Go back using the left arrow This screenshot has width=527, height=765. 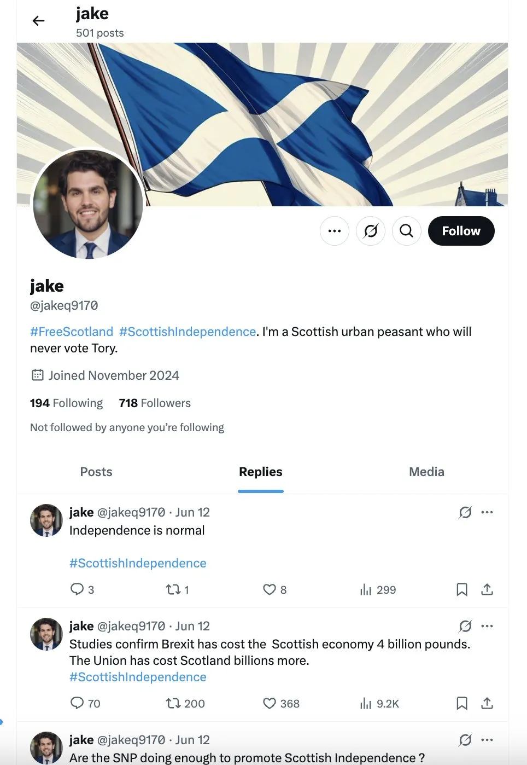38,21
